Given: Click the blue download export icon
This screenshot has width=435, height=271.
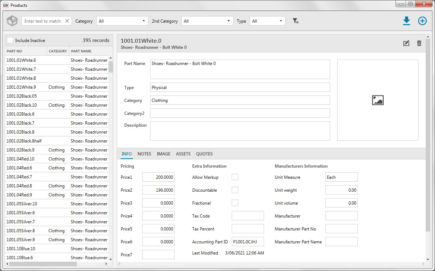Looking at the screenshot, I should (406, 21).
